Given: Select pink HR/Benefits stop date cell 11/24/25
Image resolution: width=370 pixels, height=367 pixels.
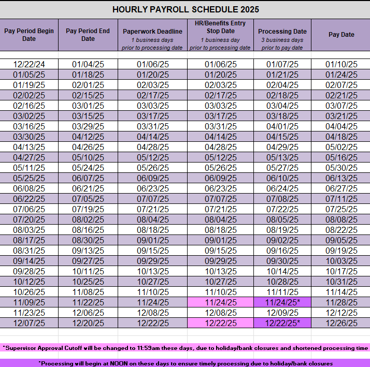Looking at the screenshot, I should (220, 302).
